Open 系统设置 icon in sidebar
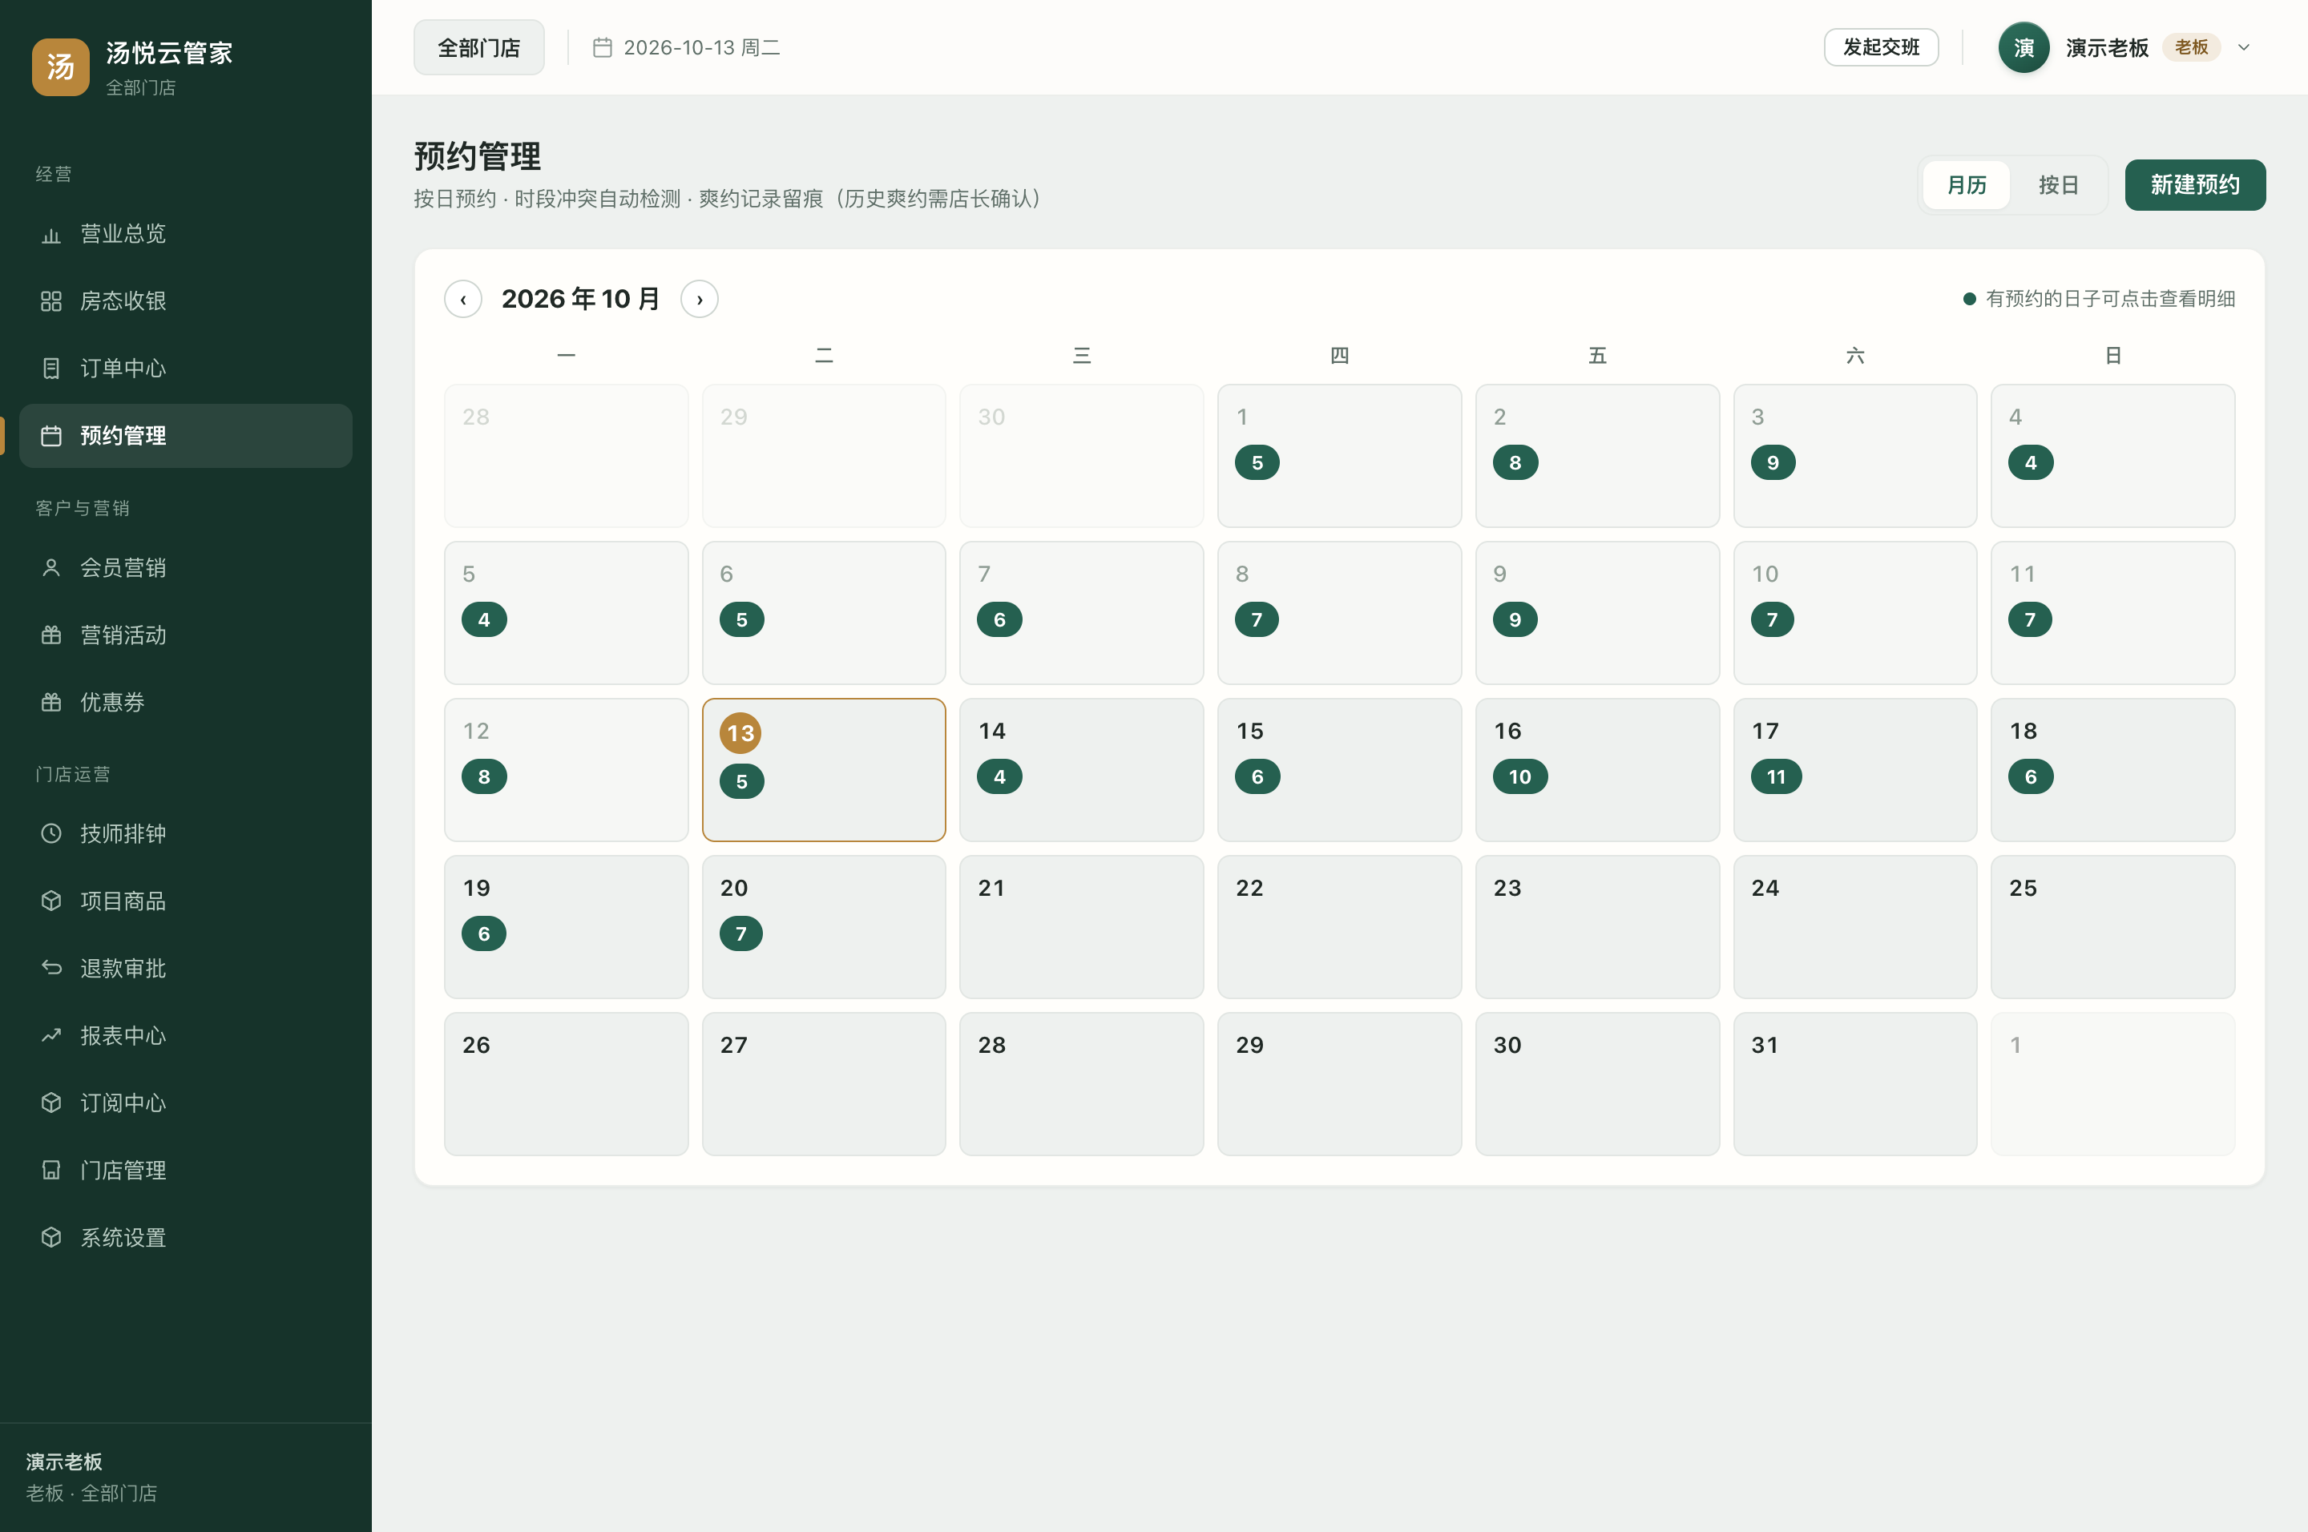 [50, 1238]
